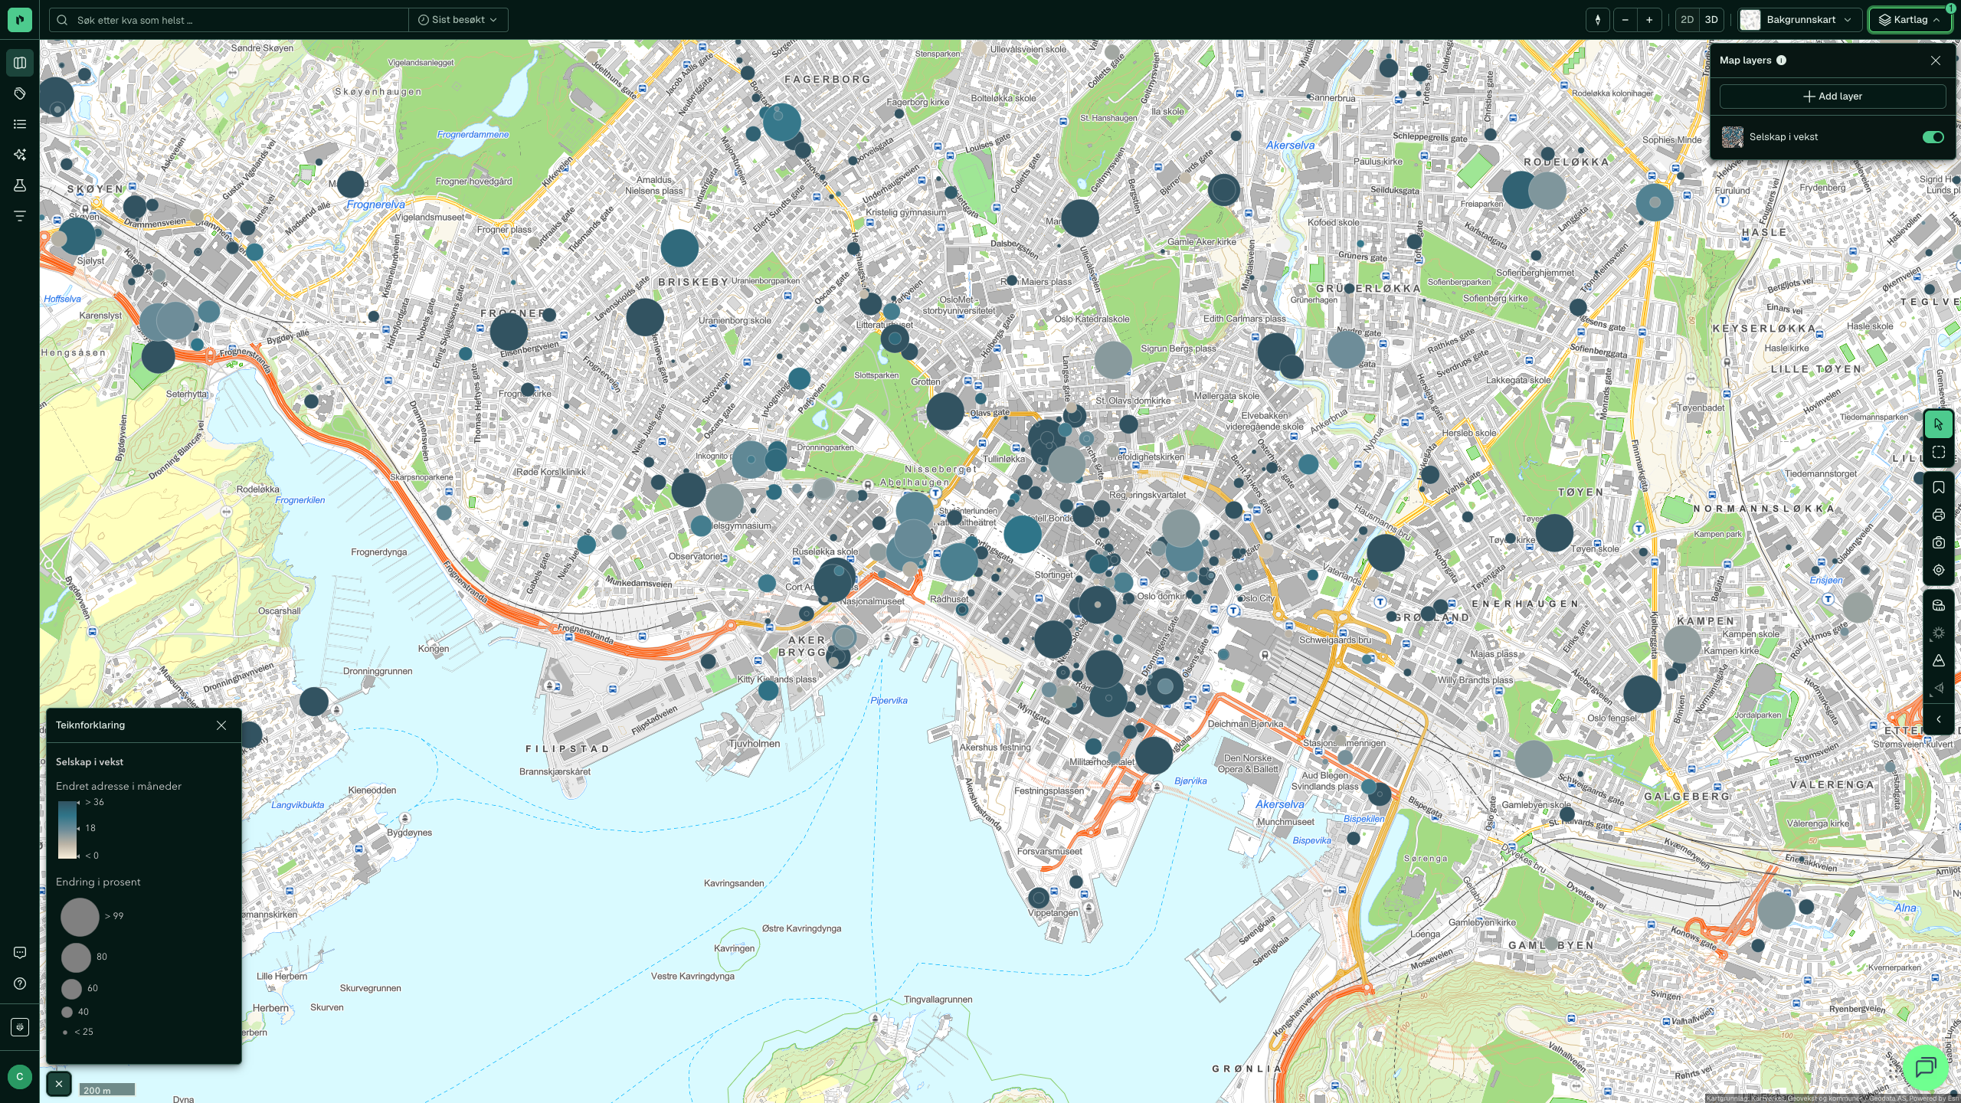Image resolution: width=1961 pixels, height=1103 pixels.
Task: Close the Teiknforklaring legend panel
Action: tap(221, 725)
